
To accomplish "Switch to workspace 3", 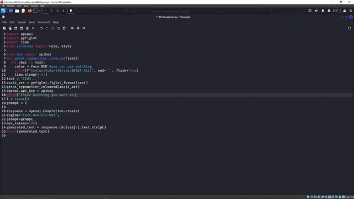I will click(x=58, y=11).
